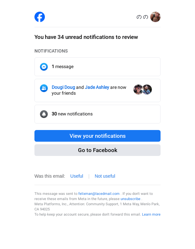
Task: Open the Learn more link
Action: pos(151,214)
